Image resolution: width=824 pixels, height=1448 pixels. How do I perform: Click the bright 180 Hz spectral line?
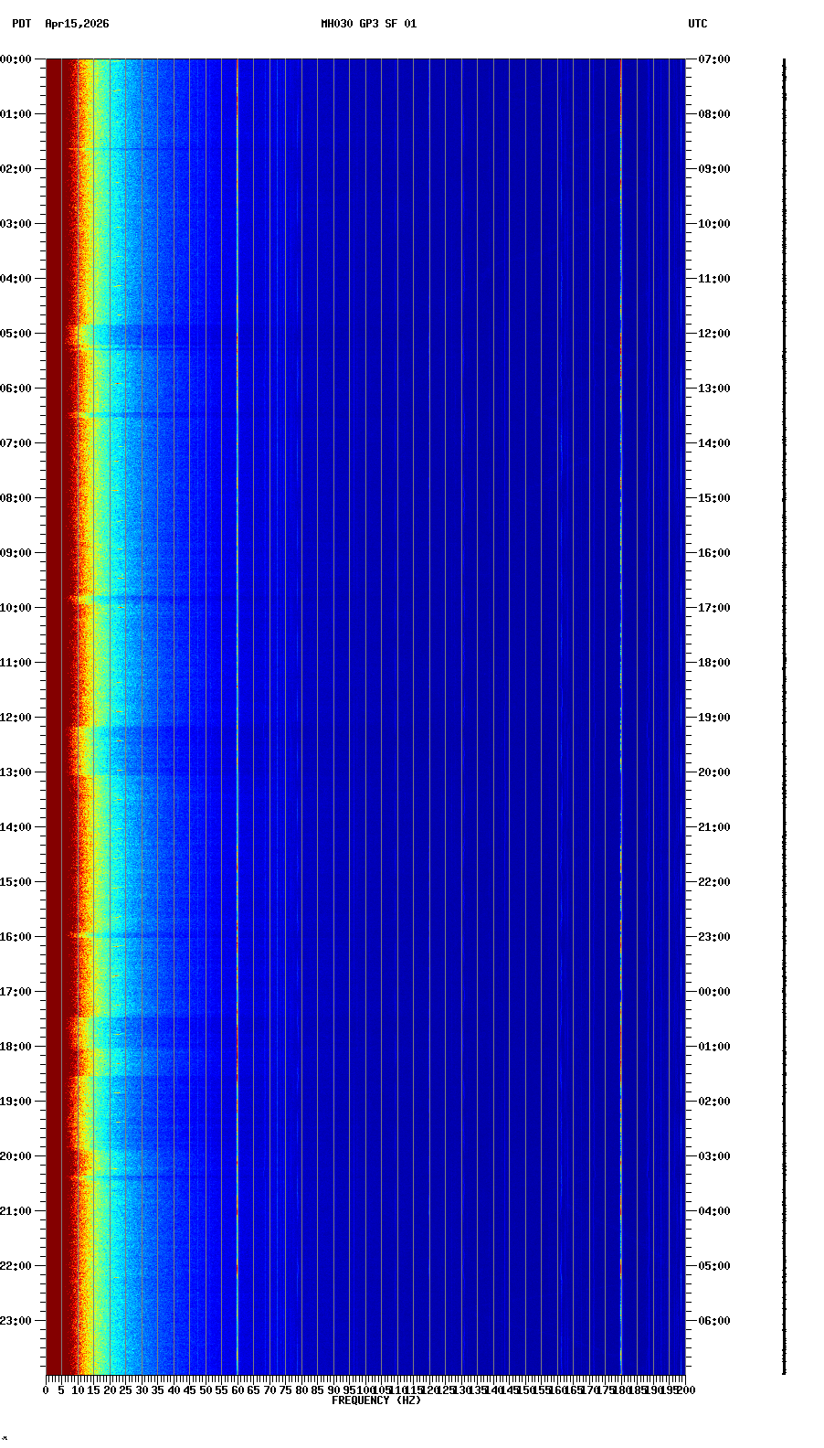pyautogui.click(x=621, y=718)
